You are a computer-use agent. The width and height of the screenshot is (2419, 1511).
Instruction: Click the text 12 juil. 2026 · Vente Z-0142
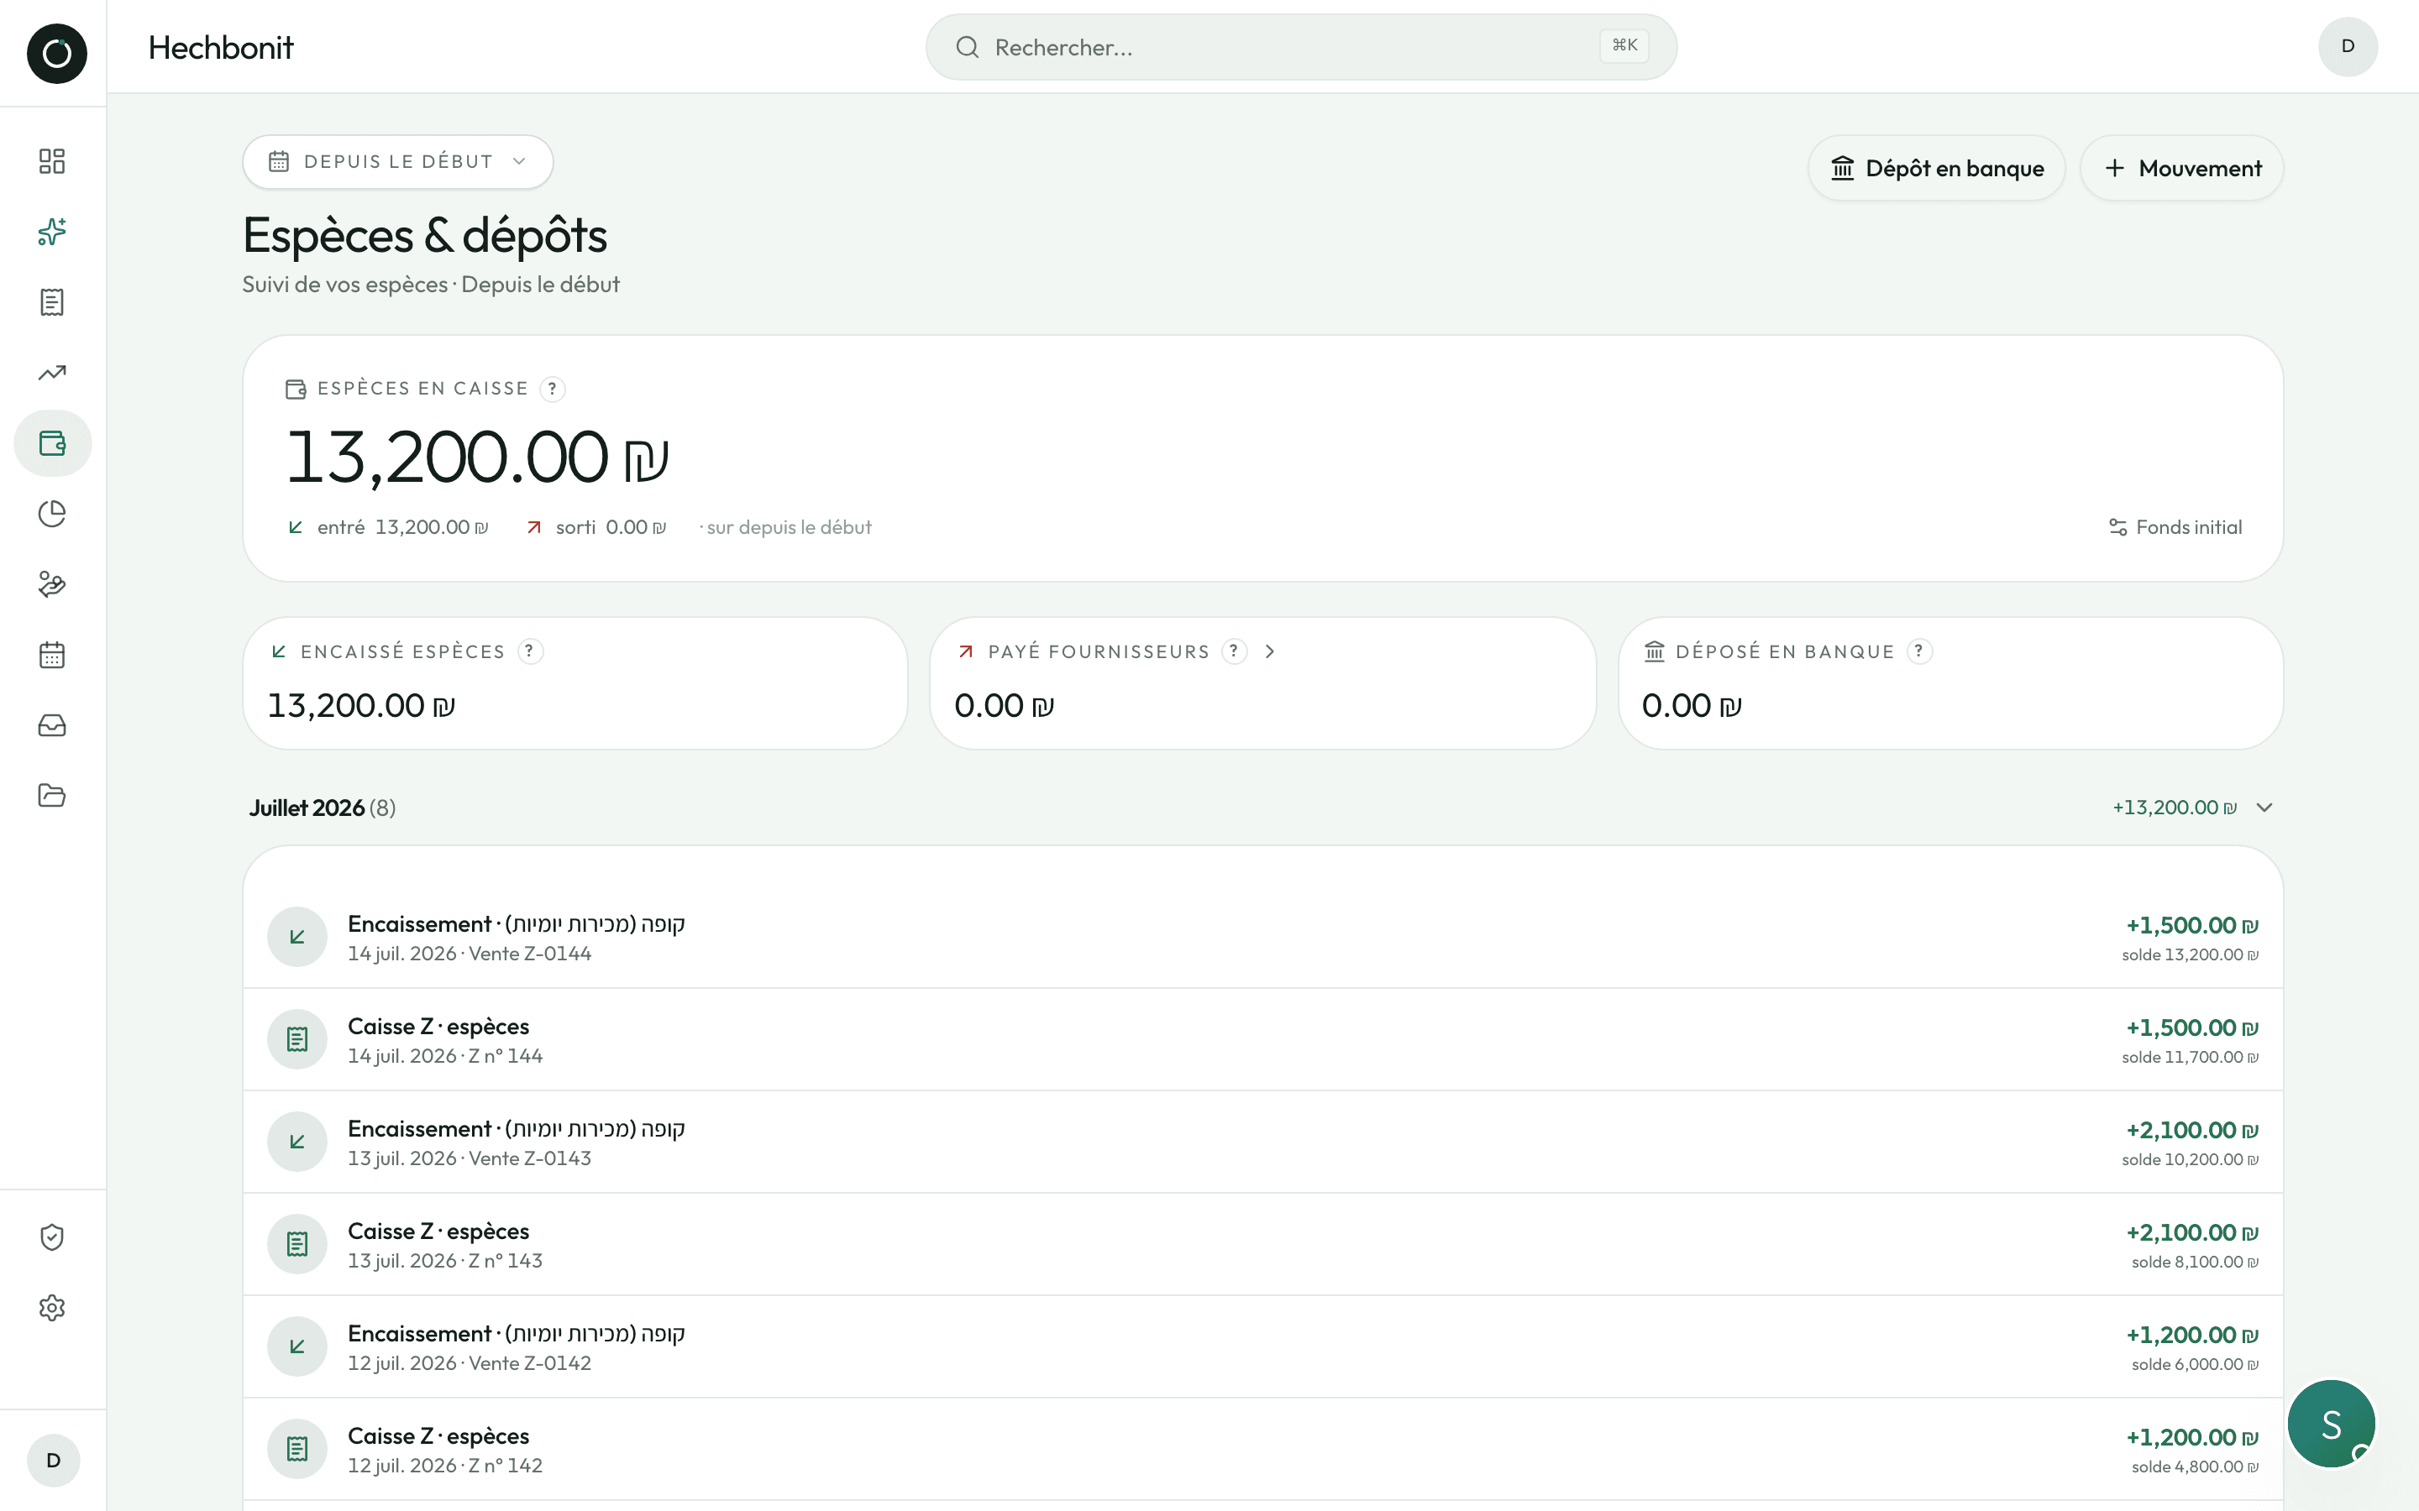pyautogui.click(x=470, y=1363)
